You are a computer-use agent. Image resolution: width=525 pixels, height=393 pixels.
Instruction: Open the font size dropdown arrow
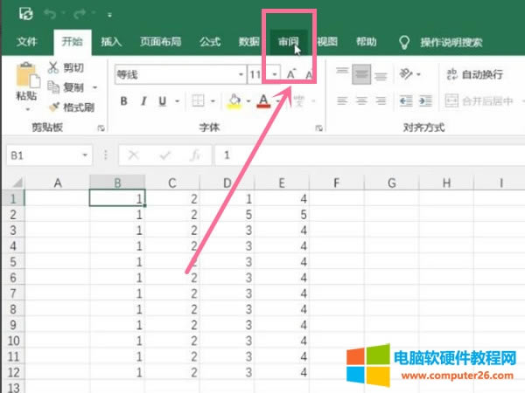pos(275,74)
